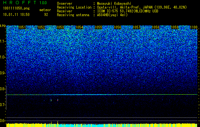Click the date stamp 10.01.11 10:50

(x=16, y=15)
